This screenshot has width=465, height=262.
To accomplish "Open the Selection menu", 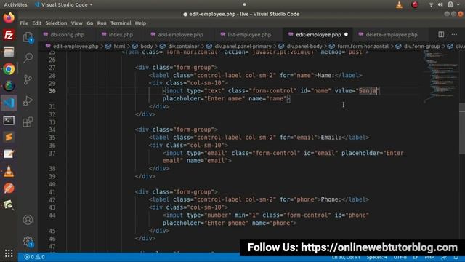I will (x=56, y=23).
